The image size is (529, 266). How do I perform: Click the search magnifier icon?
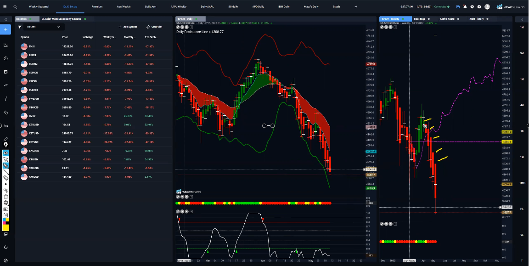15,7
